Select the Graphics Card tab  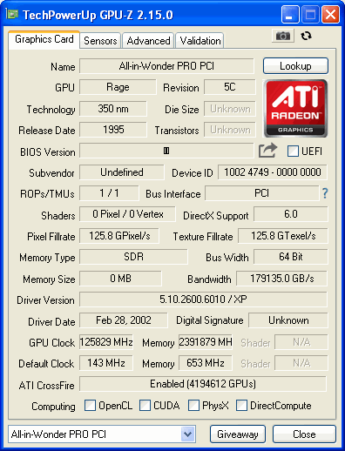point(44,39)
